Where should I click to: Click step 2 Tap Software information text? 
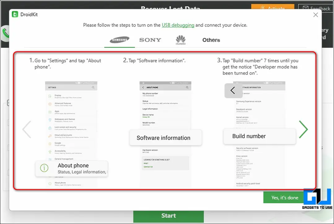pyautogui.click(x=154, y=60)
